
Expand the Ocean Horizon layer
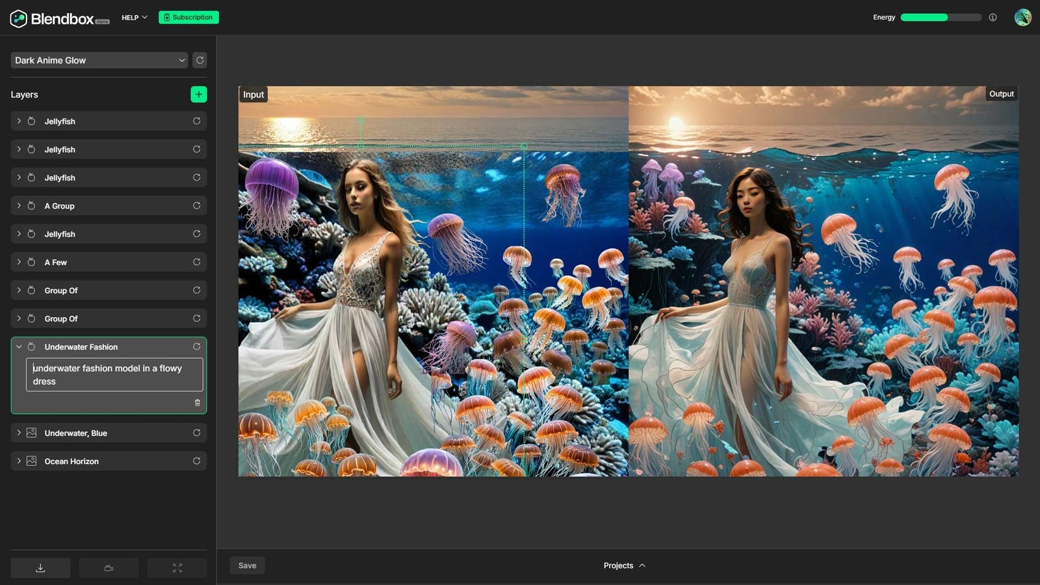(x=18, y=461)
